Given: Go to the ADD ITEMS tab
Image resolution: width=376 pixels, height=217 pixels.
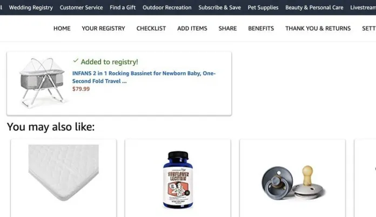Looking at the screenshot, I should coord(192,28).
